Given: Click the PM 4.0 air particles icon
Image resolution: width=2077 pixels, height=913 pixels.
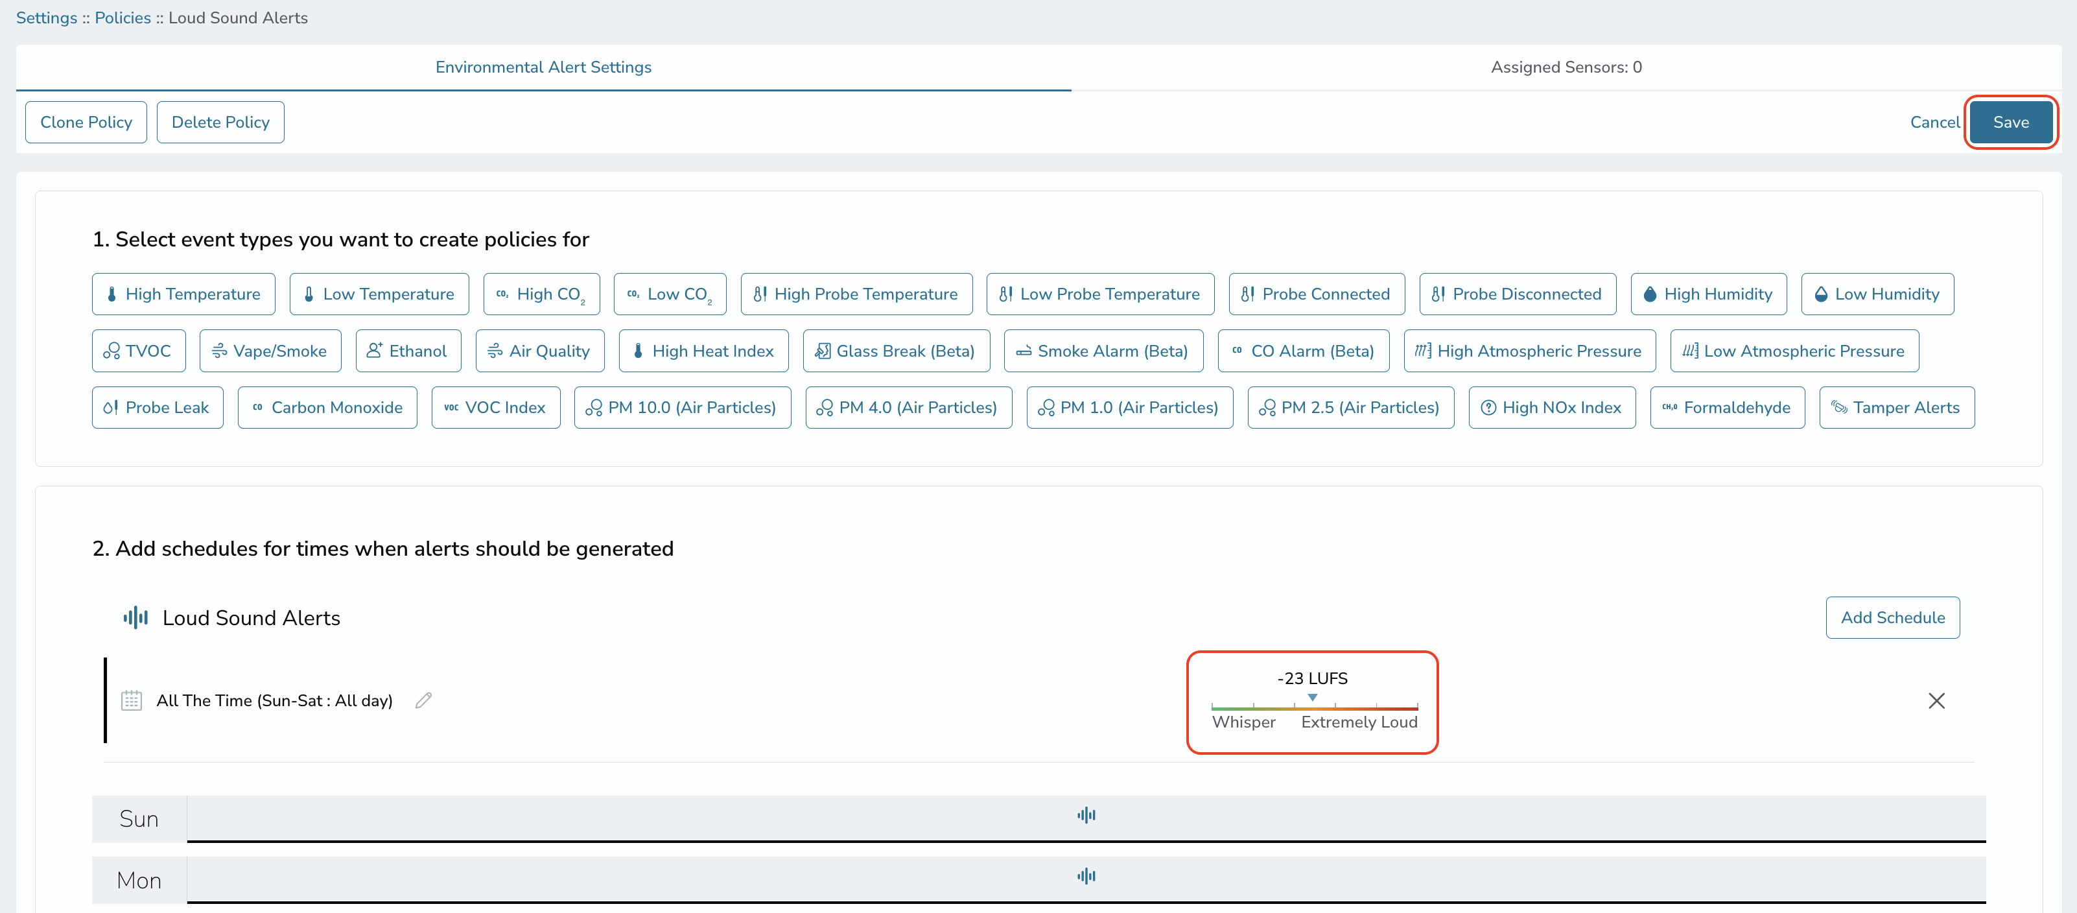Looking at the screenshot, I should [825, 408].
